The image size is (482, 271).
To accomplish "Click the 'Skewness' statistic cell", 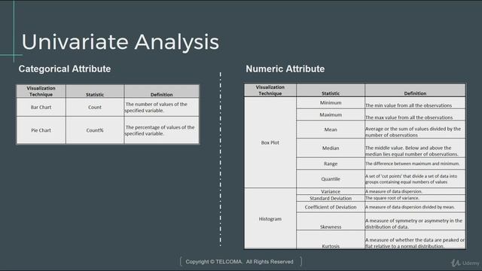I will [x=331, y=221].
